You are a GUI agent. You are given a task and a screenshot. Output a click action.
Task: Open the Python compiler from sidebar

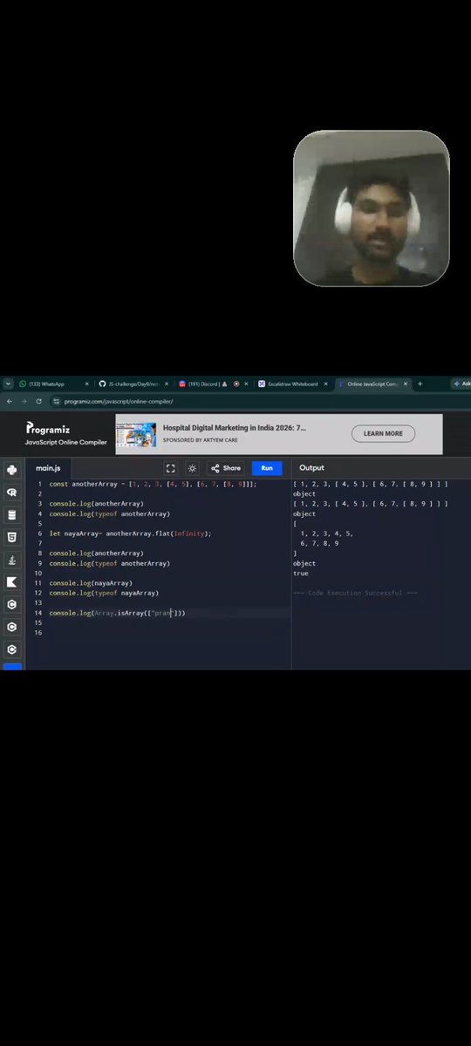tap(12, 470)
